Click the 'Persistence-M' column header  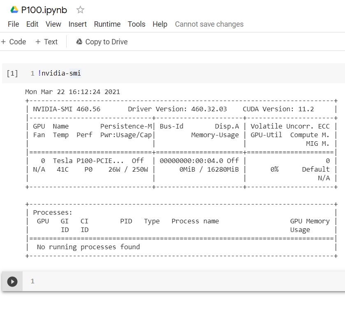[x=126, y=126]
